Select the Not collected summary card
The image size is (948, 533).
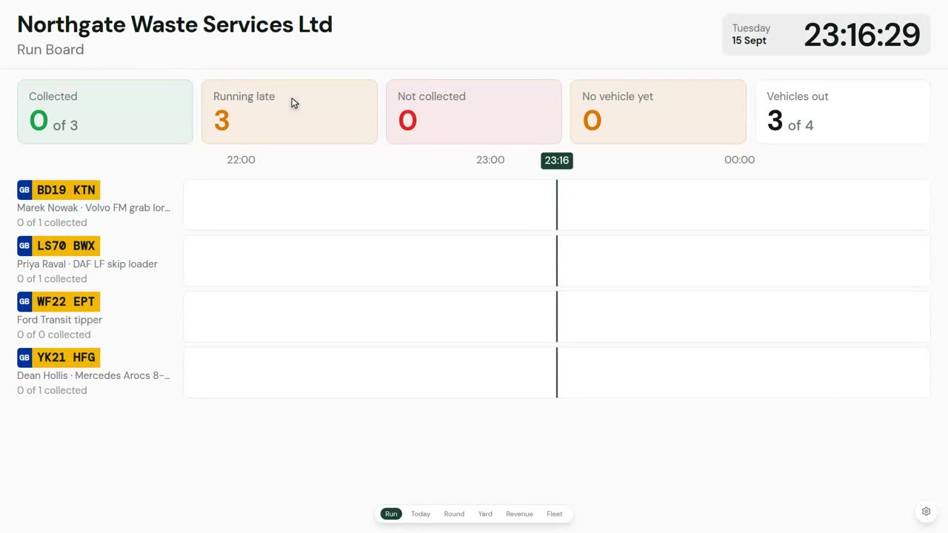(x=474, y=112)
